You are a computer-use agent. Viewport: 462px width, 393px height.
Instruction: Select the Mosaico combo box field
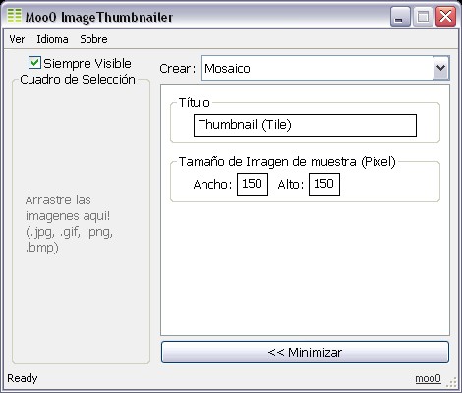(325, 68)
